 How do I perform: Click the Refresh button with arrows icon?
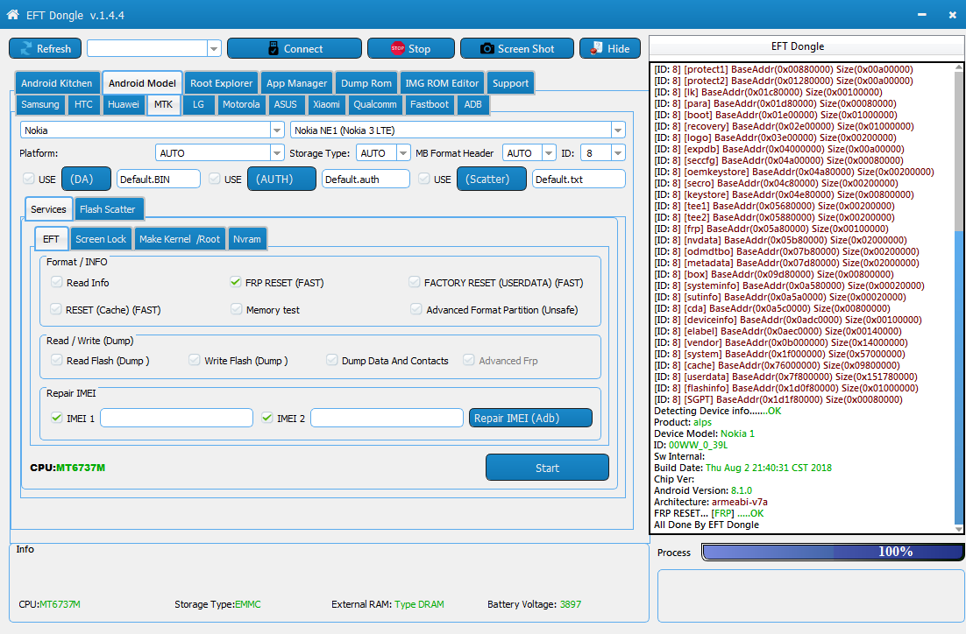[x=45, y=49]
